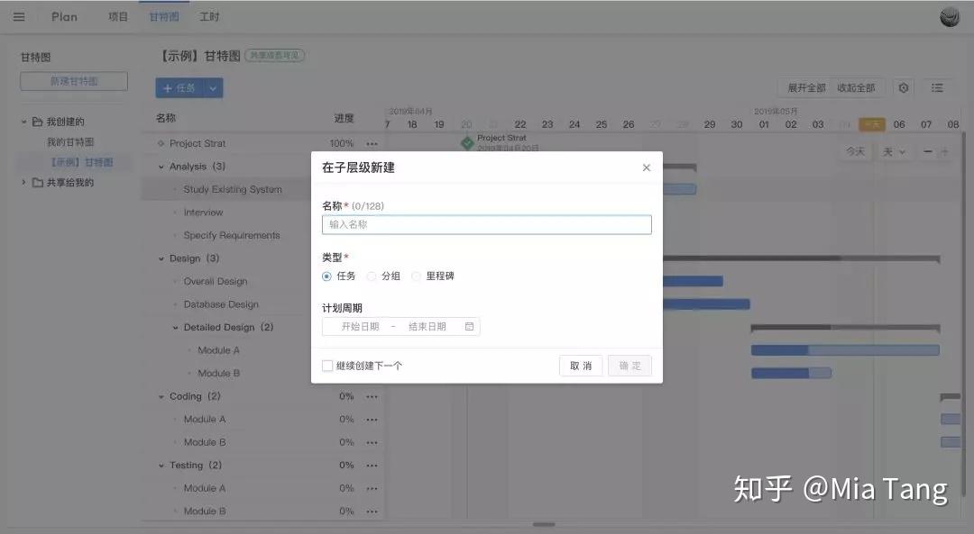Open the hamburger menu top left
Viewport: 974px width, 534px height.
coord(19,15)
